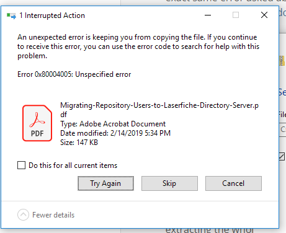Click the "Error 0x80004005: Unspecified error" line
This screenshot has height=233, width=286.
pos(74,74)
